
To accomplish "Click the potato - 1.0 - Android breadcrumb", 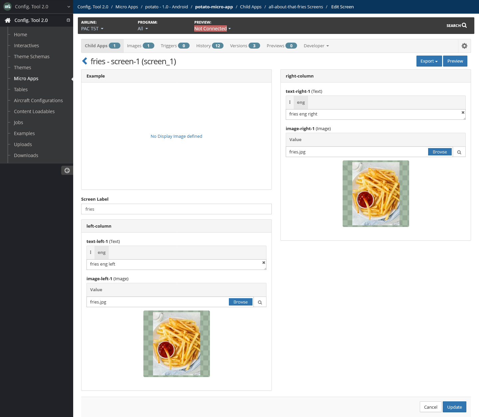I will coord(166,7).
